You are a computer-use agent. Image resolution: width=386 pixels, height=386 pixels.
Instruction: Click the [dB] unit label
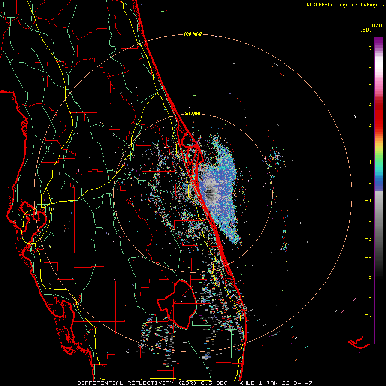(366, 30)
